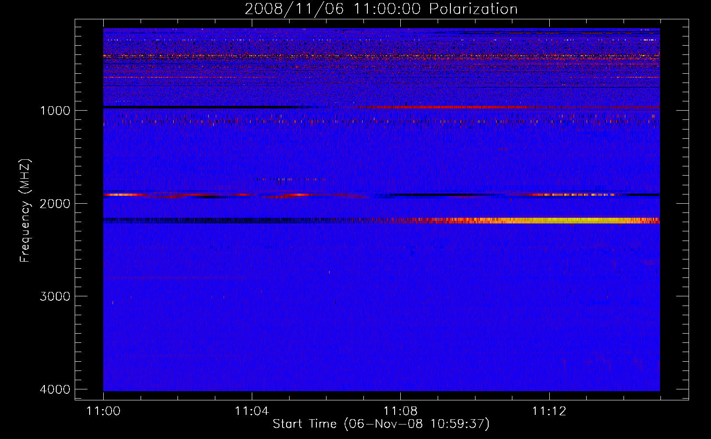Click the 11:00 time tick label
Image resolution: width=711 pixels, height=439 pixels.
coord(103,411)
